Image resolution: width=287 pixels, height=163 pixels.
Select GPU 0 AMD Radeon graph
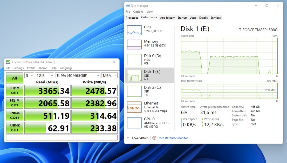[134, 123]
